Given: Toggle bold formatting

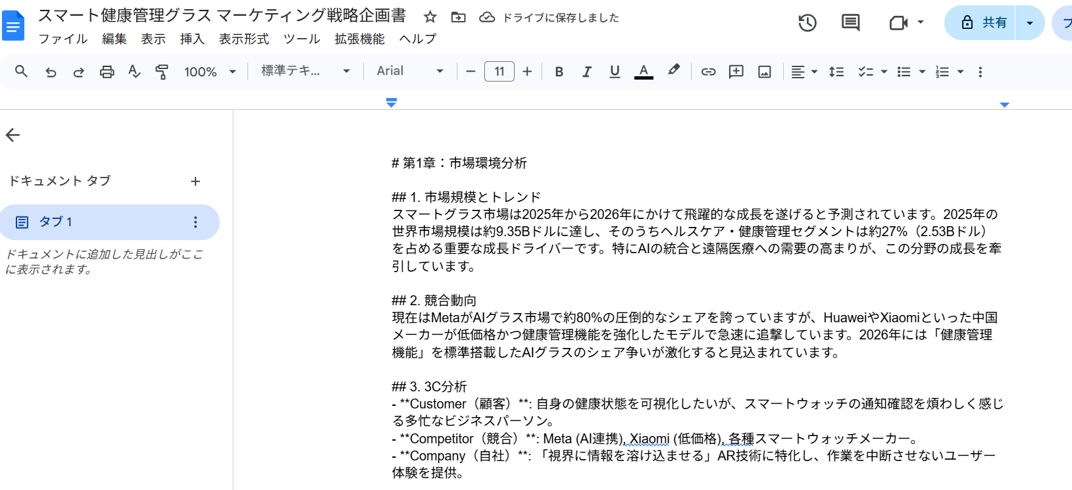Looking at the screenshot, I should 559,72.
